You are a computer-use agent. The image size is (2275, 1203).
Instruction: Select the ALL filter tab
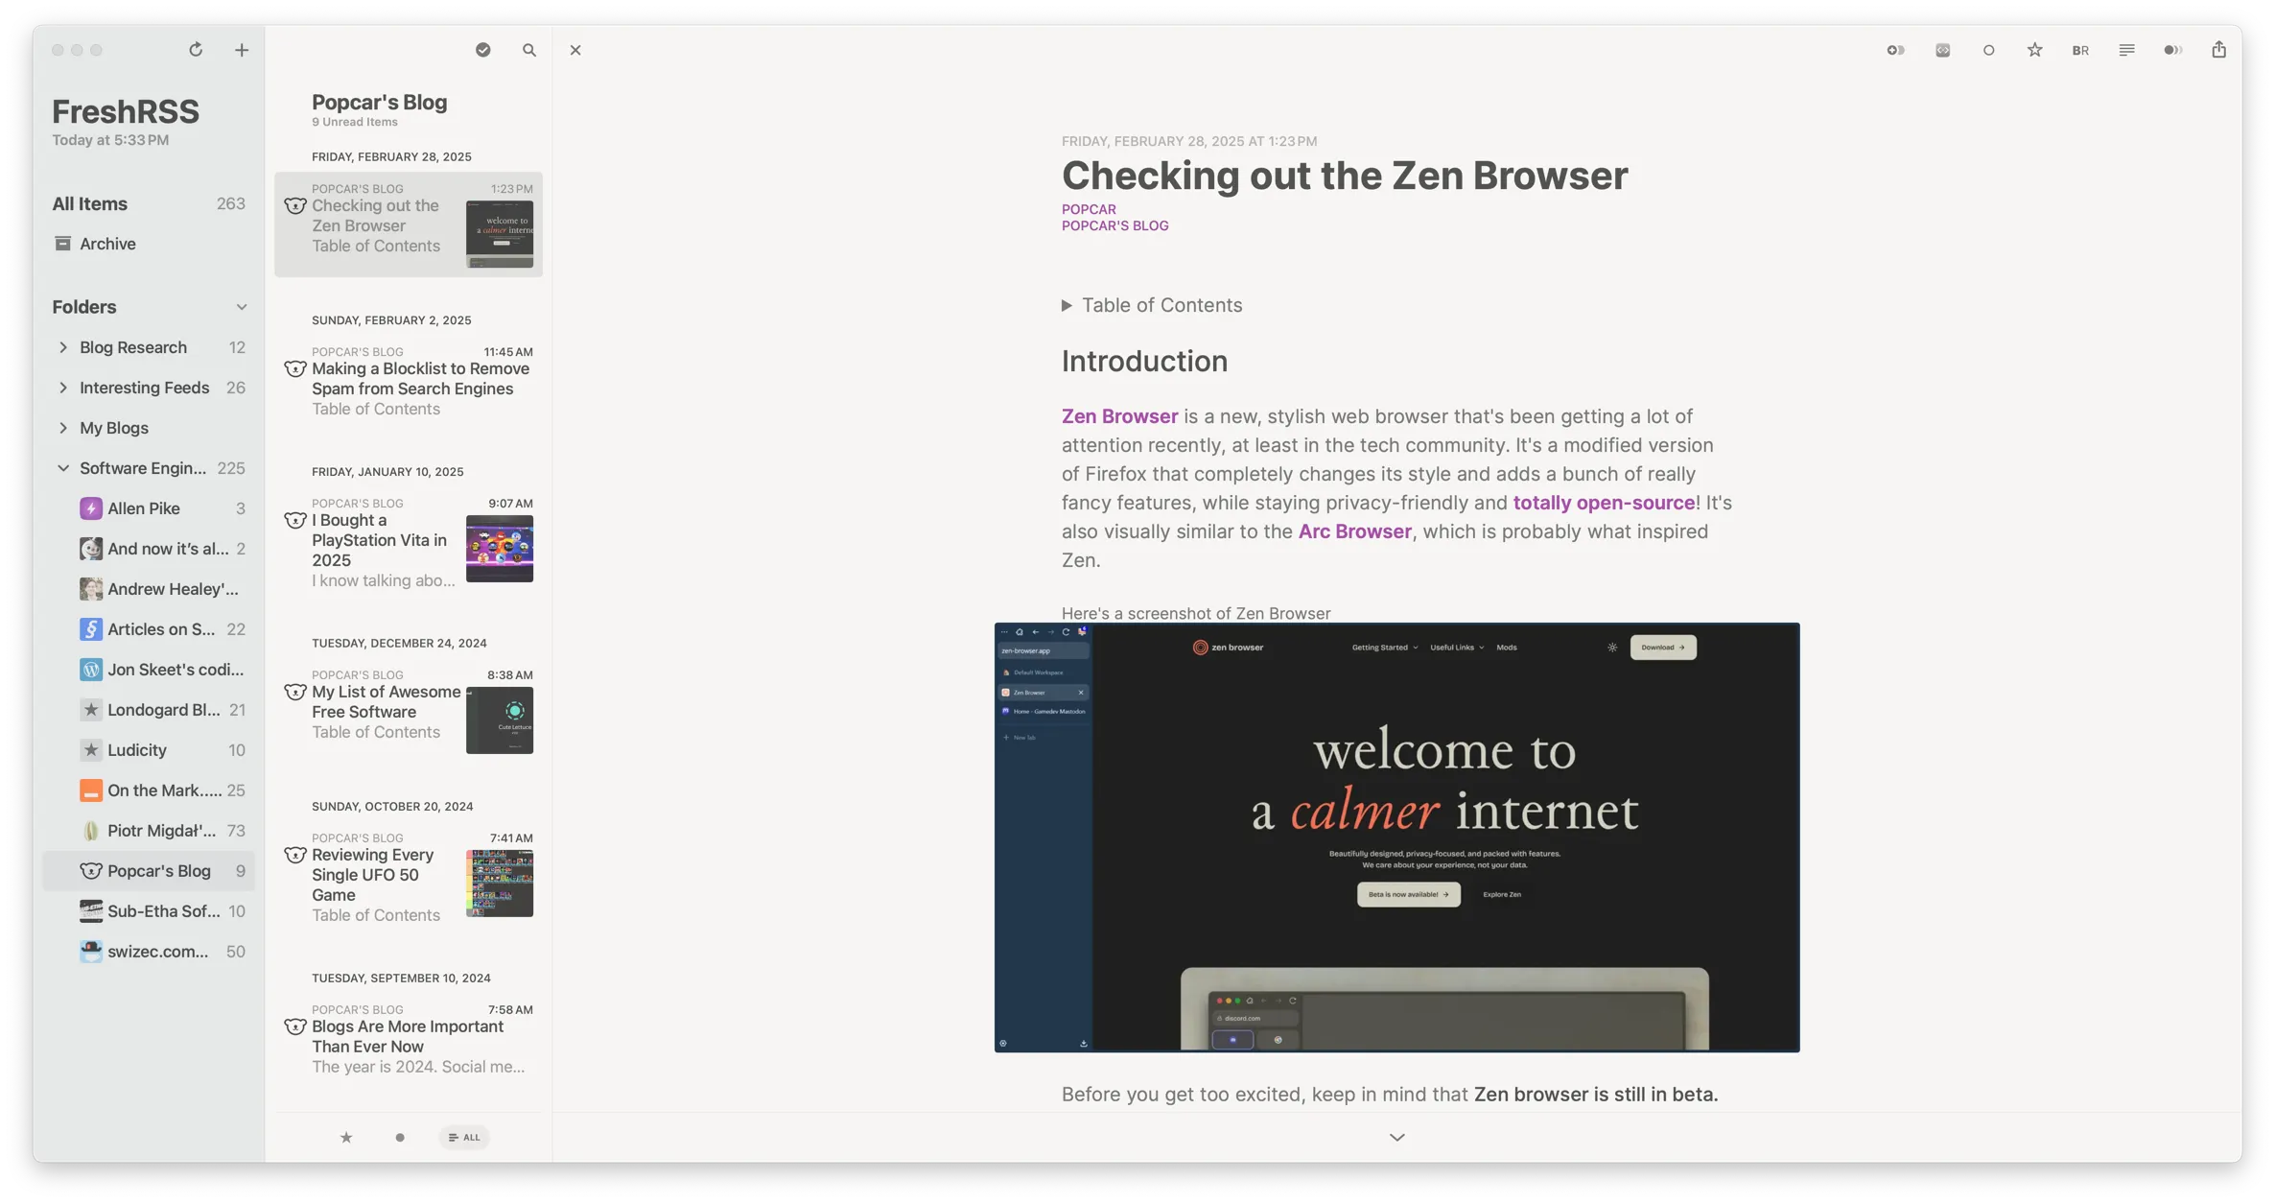[464, 1137]
